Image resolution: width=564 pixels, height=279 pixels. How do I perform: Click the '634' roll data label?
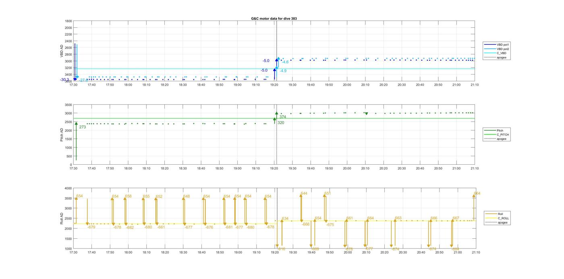tap(285, 219)
